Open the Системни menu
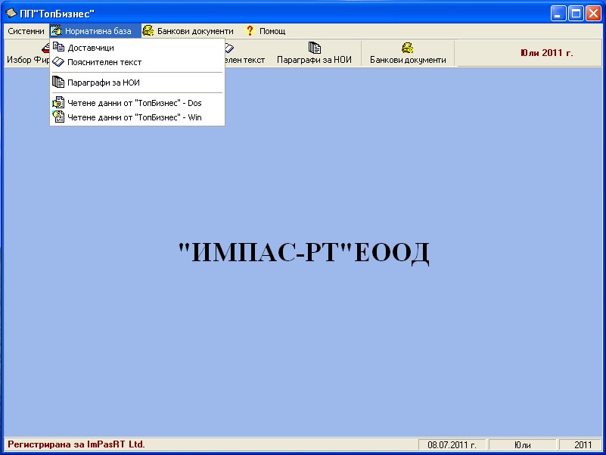 tap(26, 31)
